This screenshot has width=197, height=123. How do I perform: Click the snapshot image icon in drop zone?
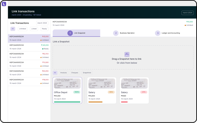click(127, 54)
